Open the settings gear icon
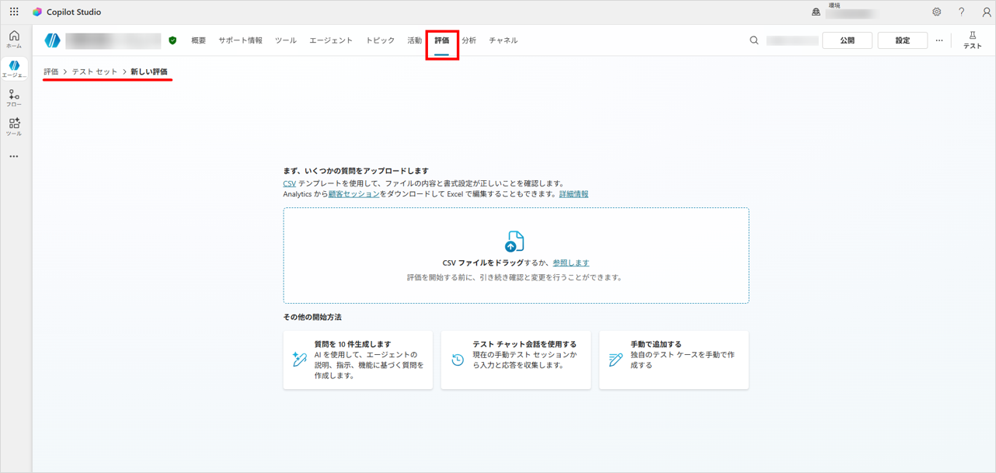 click(x=936, y=12)
